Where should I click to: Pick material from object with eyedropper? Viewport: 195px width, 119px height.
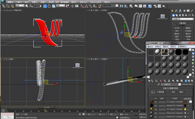(x=159, y=84)
